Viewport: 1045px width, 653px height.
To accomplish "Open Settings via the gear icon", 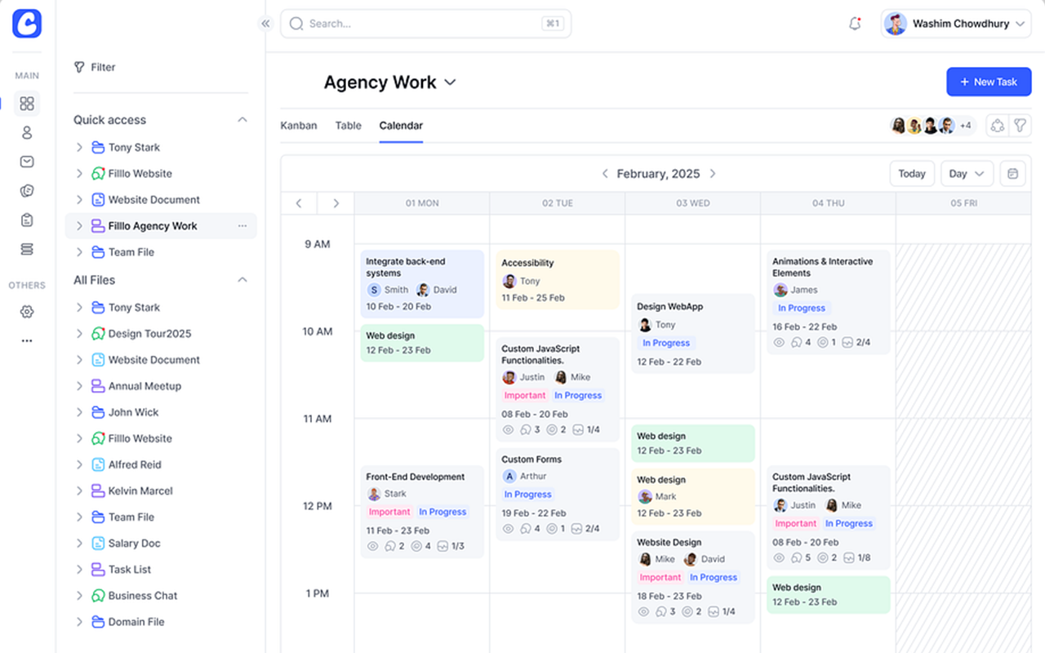I will (27, 311).
